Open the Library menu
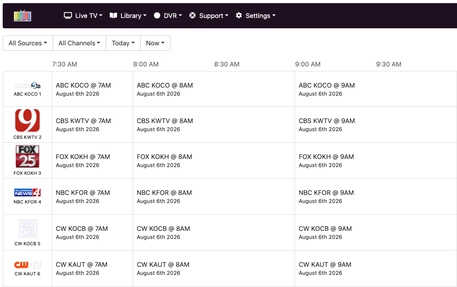 128,16
